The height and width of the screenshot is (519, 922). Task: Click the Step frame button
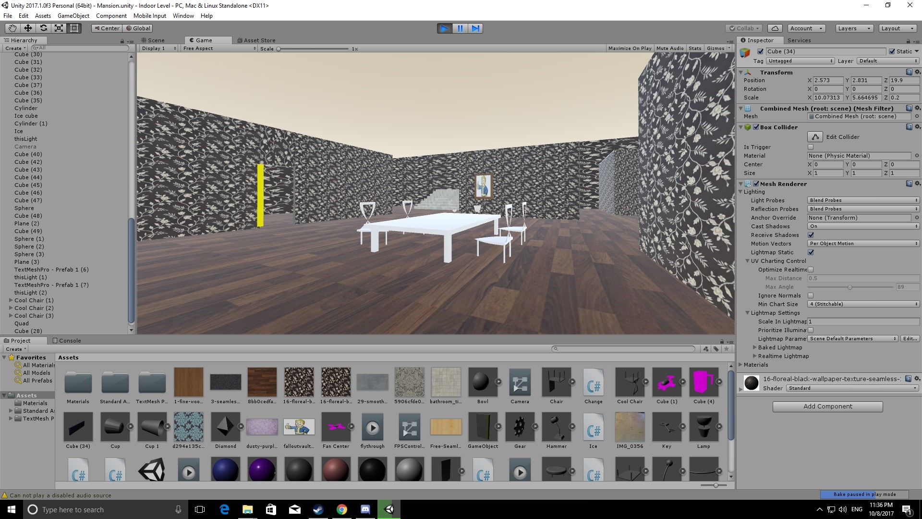click(x=475, y=28)
